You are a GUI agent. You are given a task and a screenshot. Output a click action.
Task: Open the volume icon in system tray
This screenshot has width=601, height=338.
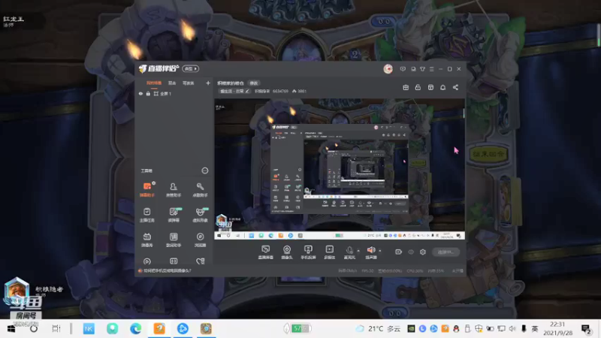tap(512, 329)
